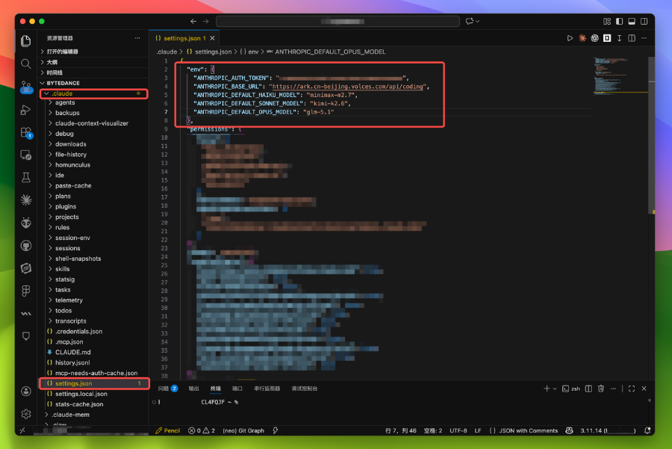
Task: Open CLAUDE.md file in explorer
Action: tap(72, 352)
